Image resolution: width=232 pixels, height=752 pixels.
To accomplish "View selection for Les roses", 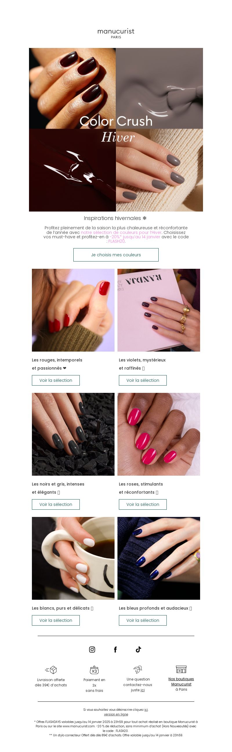I will (x=143, y=504).
